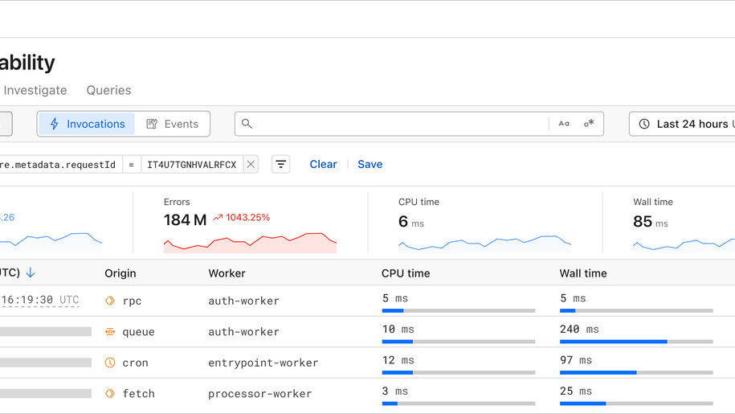The height and width of the screenshot is (414, 735).
Task: Sort by Wall time column header
Action: click(582, 273)
